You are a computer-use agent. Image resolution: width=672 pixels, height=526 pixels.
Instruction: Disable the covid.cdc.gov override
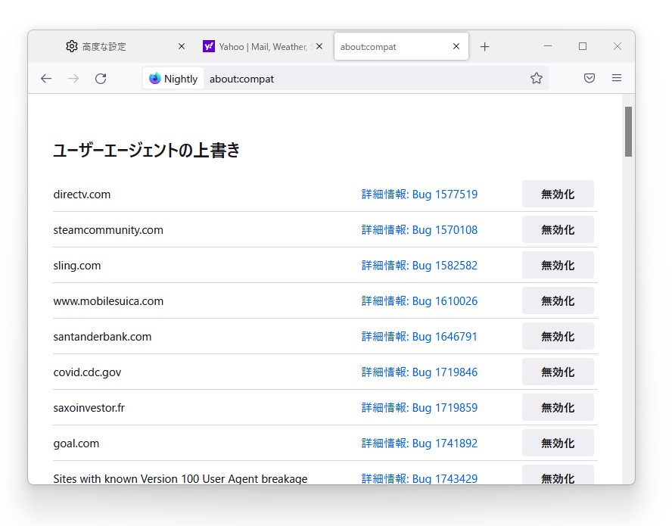click(x=558, y=372)
